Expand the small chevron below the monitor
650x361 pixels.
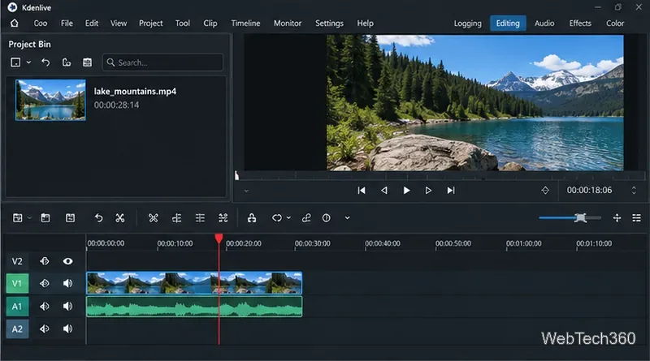(246, 191)
